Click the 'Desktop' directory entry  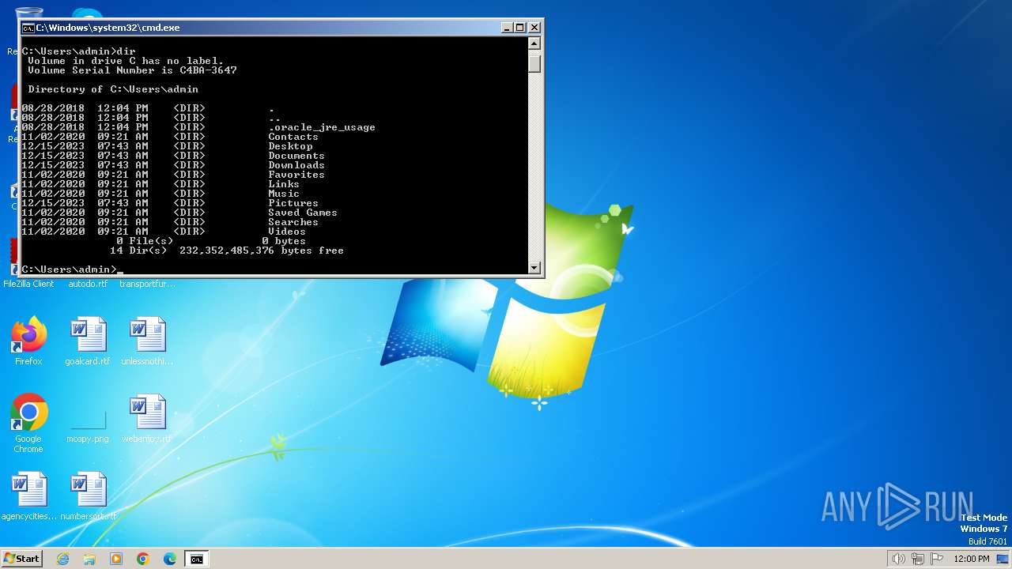click(290, 146)
